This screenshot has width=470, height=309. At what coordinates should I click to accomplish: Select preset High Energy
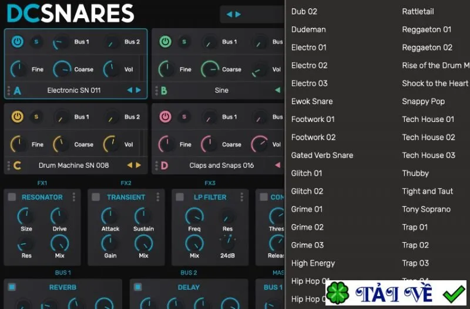313,263
